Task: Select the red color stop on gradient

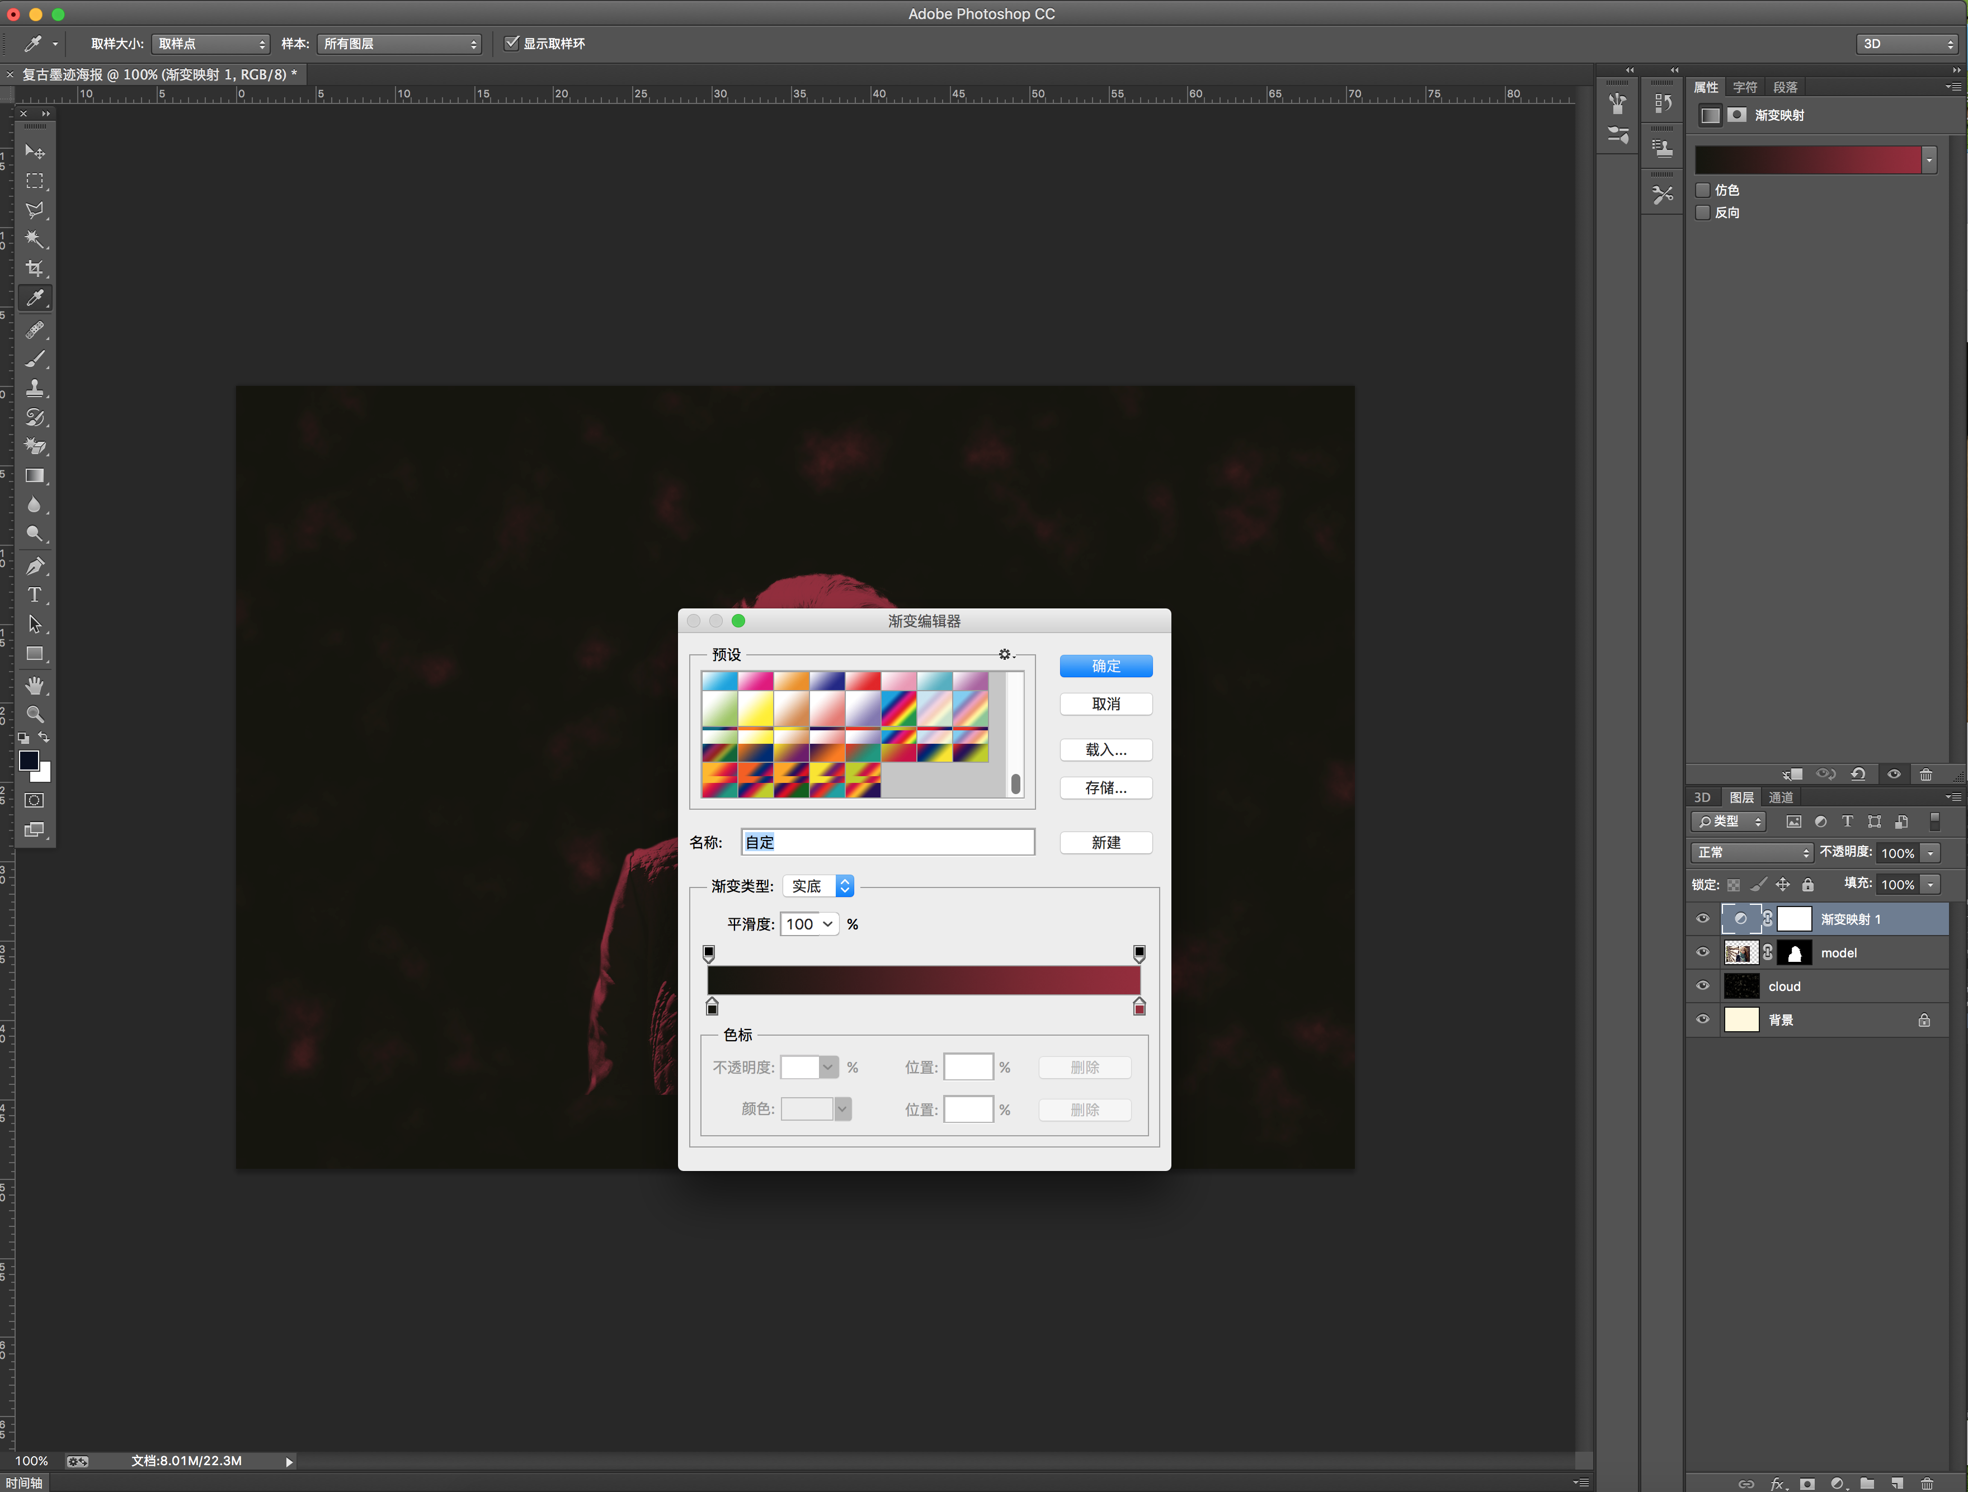Action: [x=1139, y=1008]
